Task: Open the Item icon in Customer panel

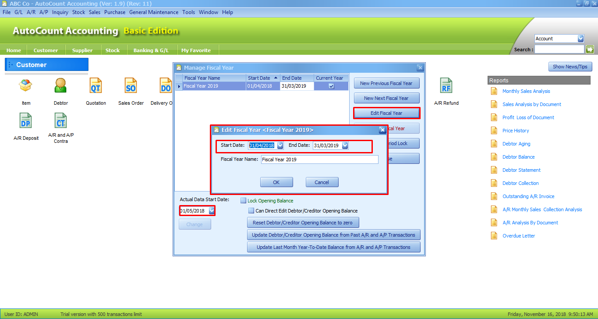Action: 26,86
